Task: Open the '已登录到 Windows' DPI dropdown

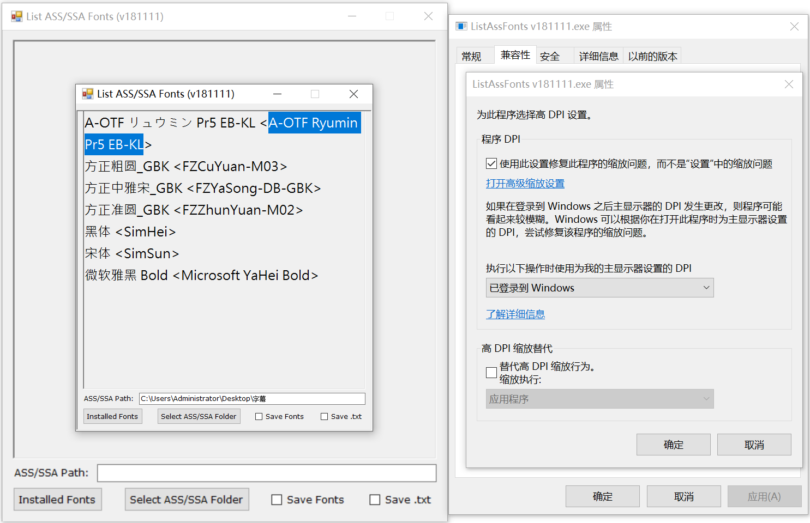Action: (599, 288)
